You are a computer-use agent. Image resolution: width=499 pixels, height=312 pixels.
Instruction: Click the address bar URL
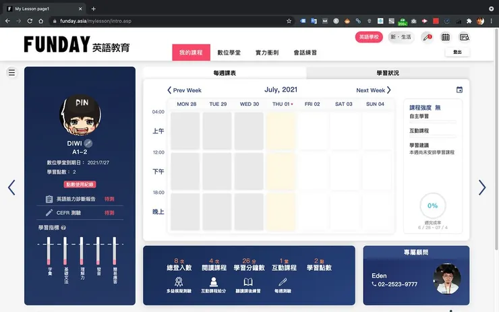coord(96,21)
